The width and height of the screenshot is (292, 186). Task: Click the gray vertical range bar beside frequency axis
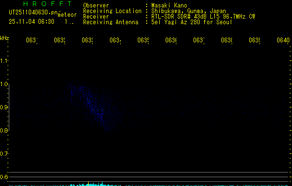[x=9, y=107]
